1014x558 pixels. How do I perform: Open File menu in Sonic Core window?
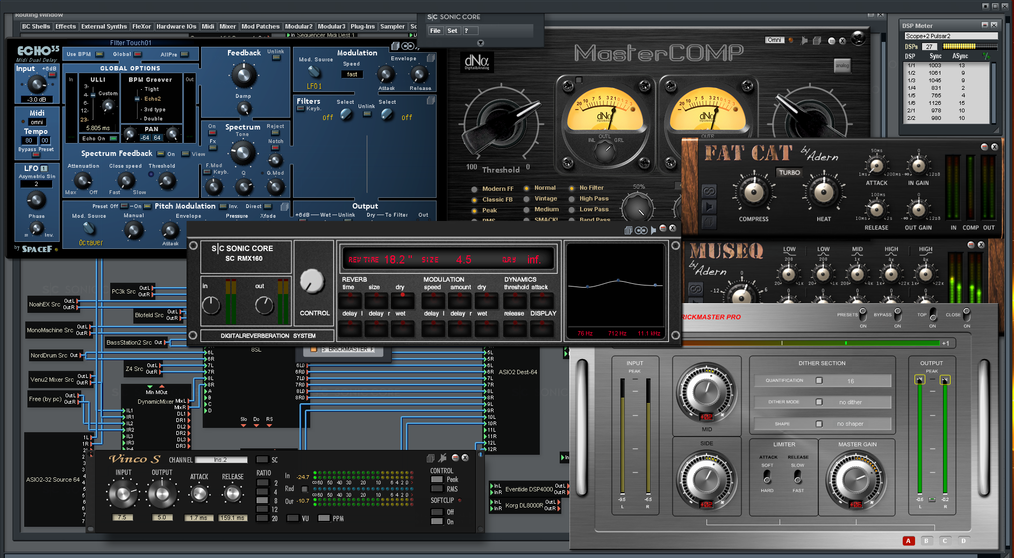[x=435, y=31]
